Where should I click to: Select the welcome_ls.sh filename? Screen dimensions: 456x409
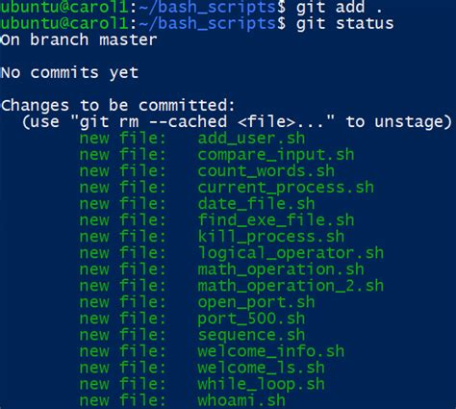[261, 368]
